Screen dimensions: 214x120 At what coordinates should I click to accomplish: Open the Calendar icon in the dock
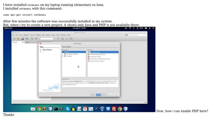(x=85, y=109)
